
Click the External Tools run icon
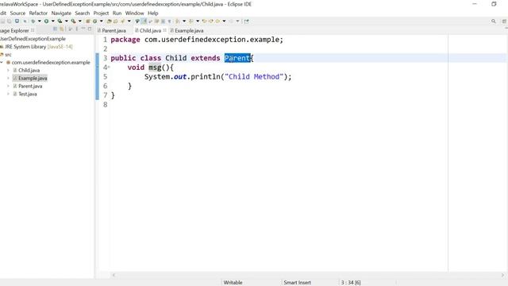tap(74, 21)
